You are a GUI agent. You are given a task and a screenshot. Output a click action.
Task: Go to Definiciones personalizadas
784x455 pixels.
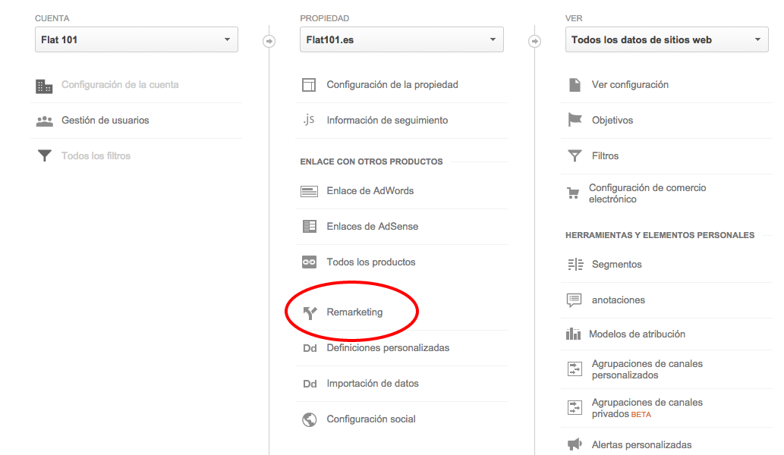(x=388, y=348)
